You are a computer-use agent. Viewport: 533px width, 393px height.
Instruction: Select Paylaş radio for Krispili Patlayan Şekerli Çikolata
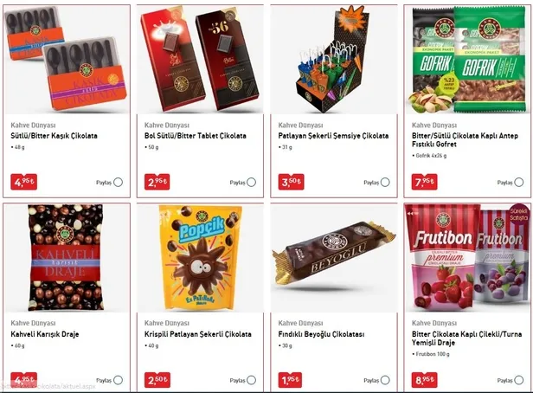252,380
